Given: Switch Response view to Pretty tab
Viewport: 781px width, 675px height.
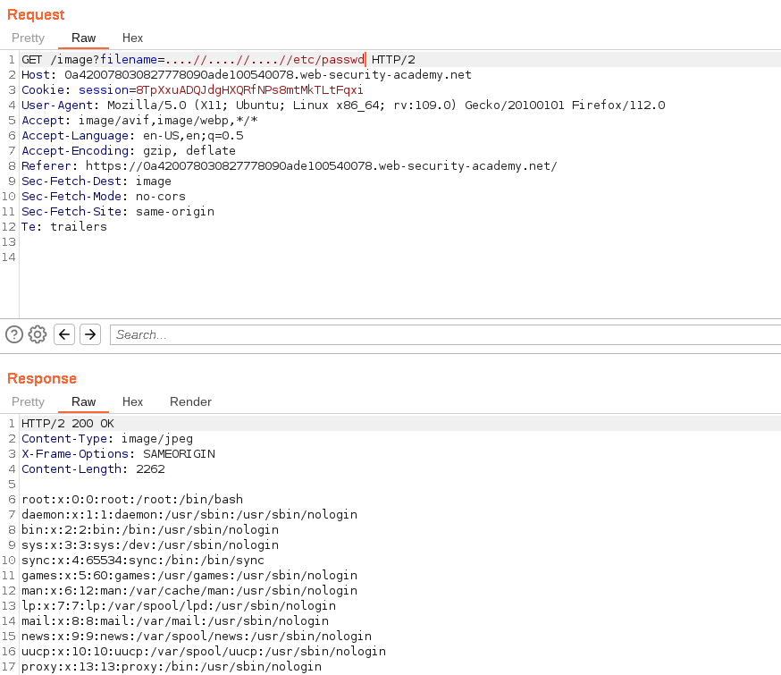Looking at the screenshot, I should point(29,401).
